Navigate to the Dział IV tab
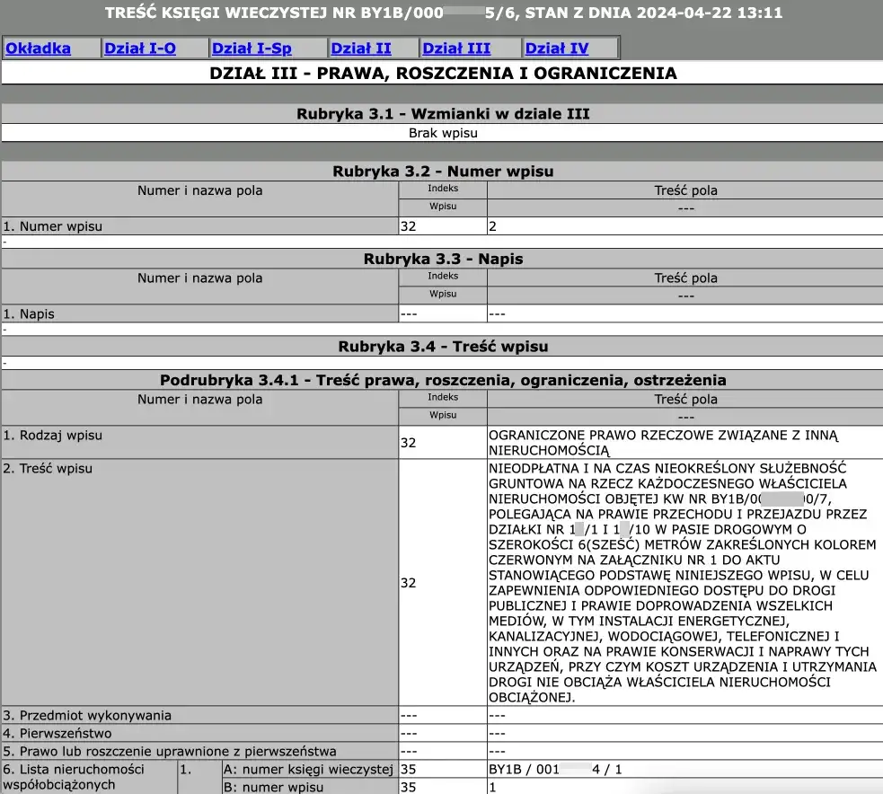 click(557, 49)
